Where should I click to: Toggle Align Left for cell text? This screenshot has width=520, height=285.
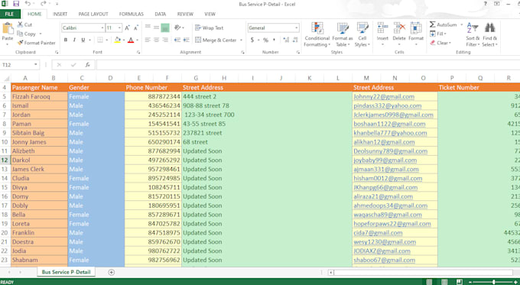148,40
